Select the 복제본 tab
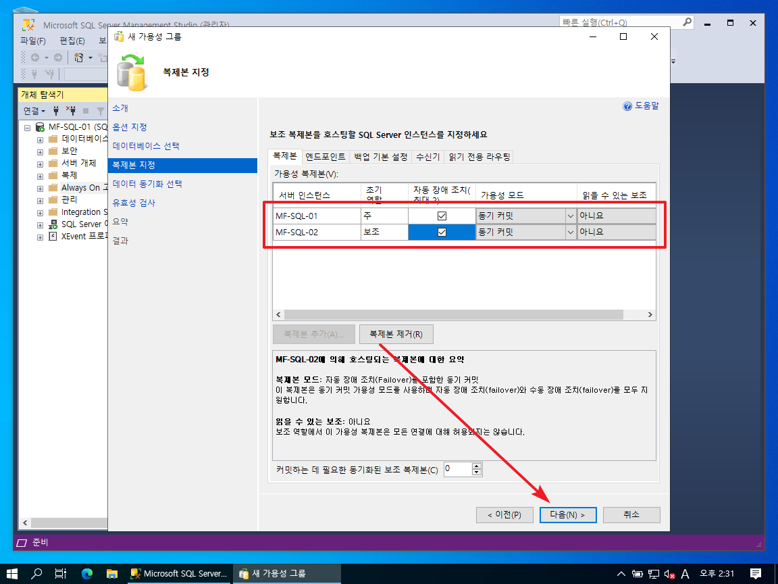Viewport: 778px width, 584px height. pyautogui.click(x=285, y=156)
